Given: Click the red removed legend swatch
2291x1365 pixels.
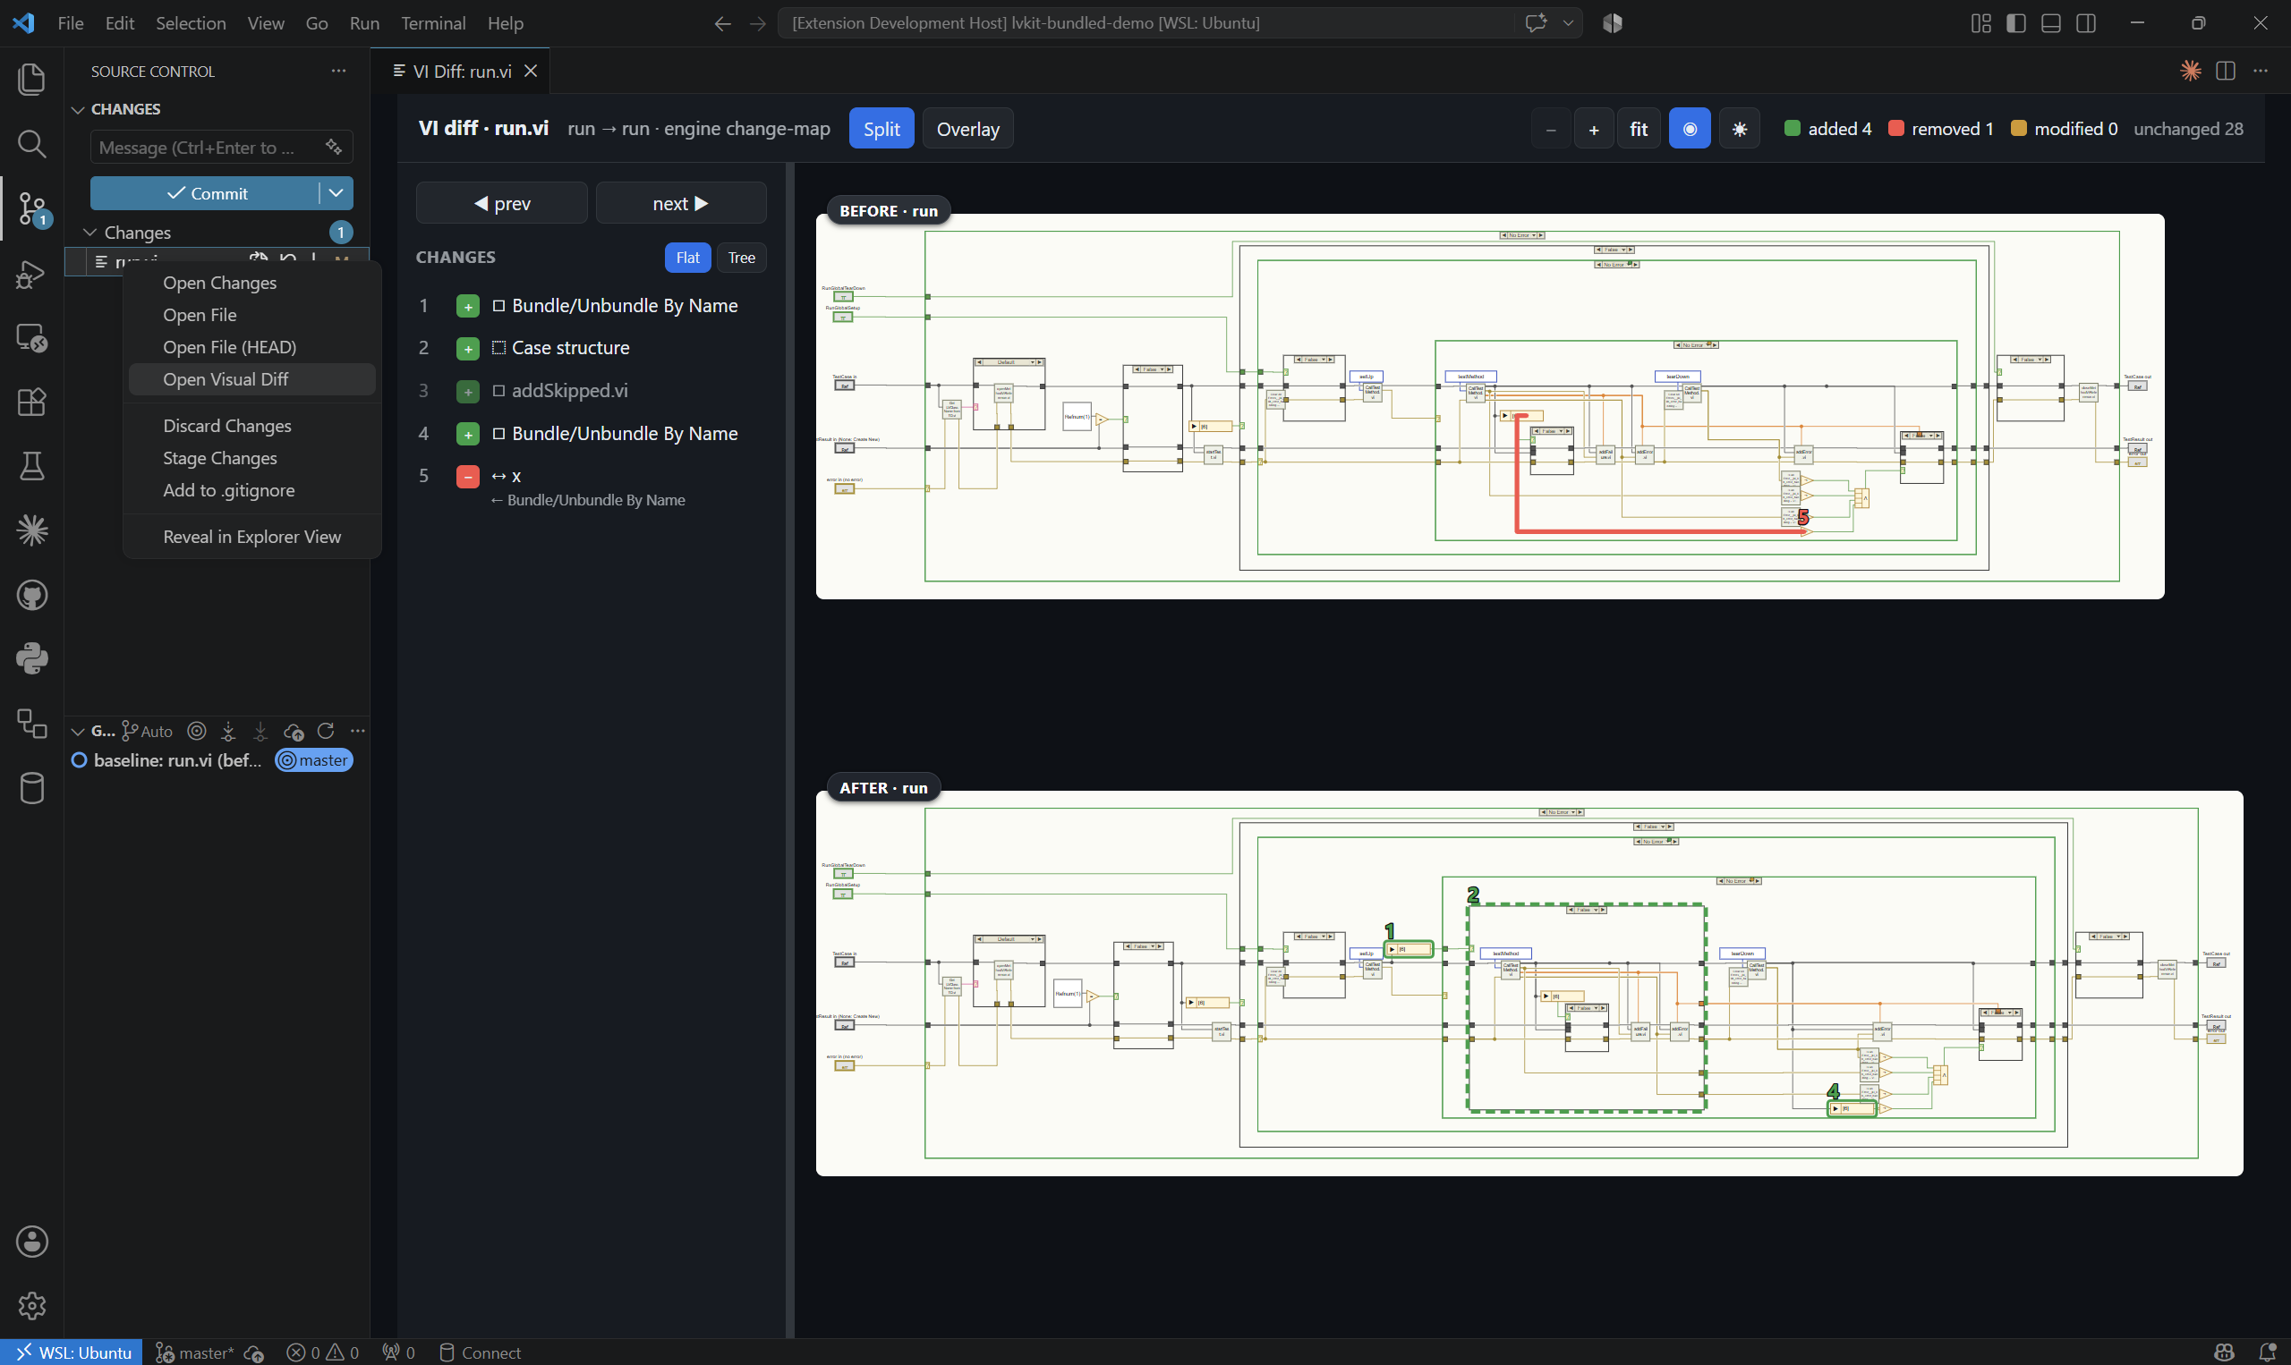Looking at the screenshot, I should [1895, 128].
